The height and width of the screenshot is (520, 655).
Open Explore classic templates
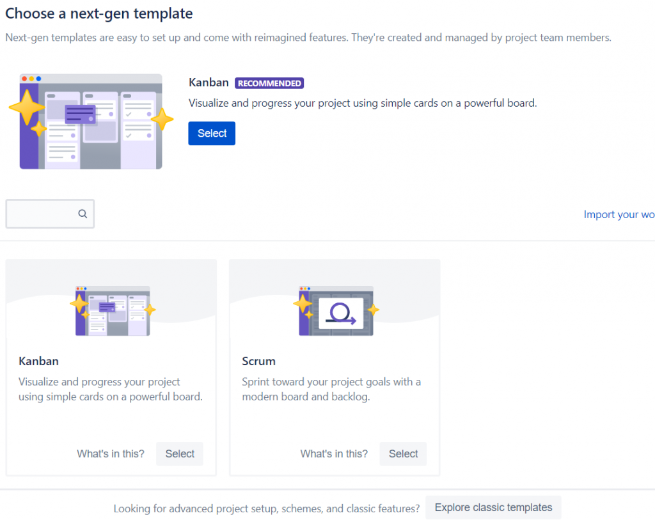[x=493, y=507]
